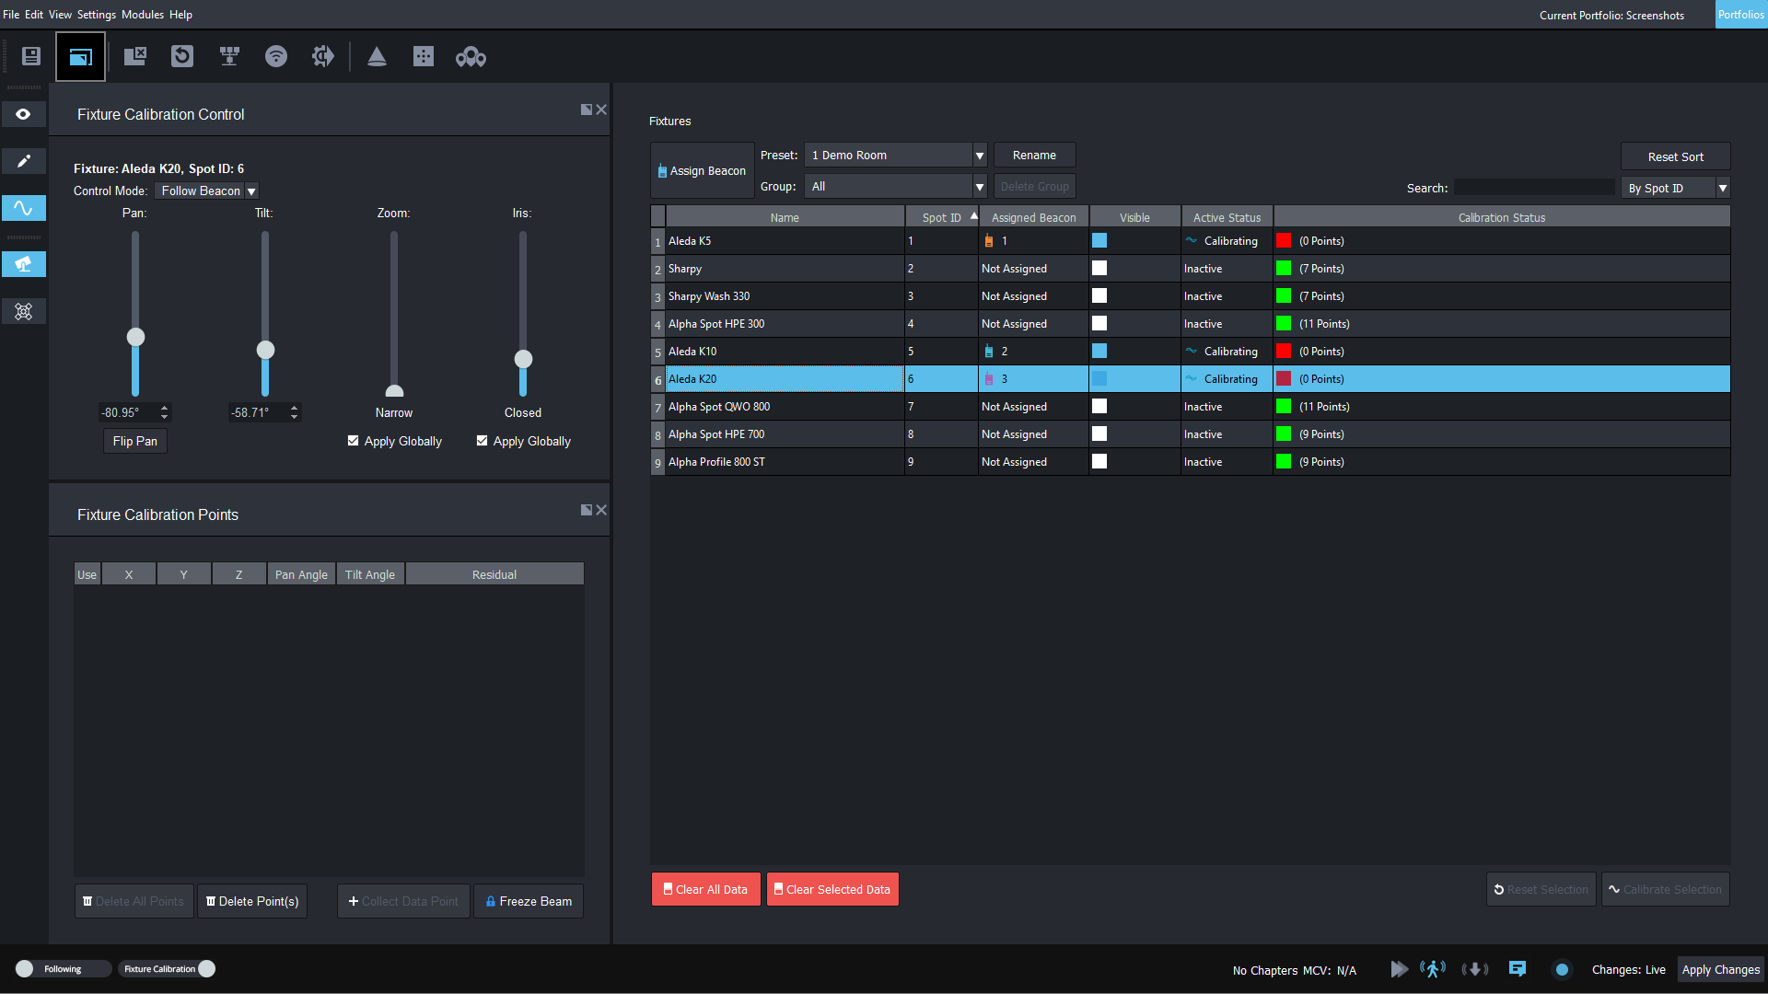Click the Clear All Data button
Image resolution: width=1768 pixels, height=994 pixels.
[706, 889]
